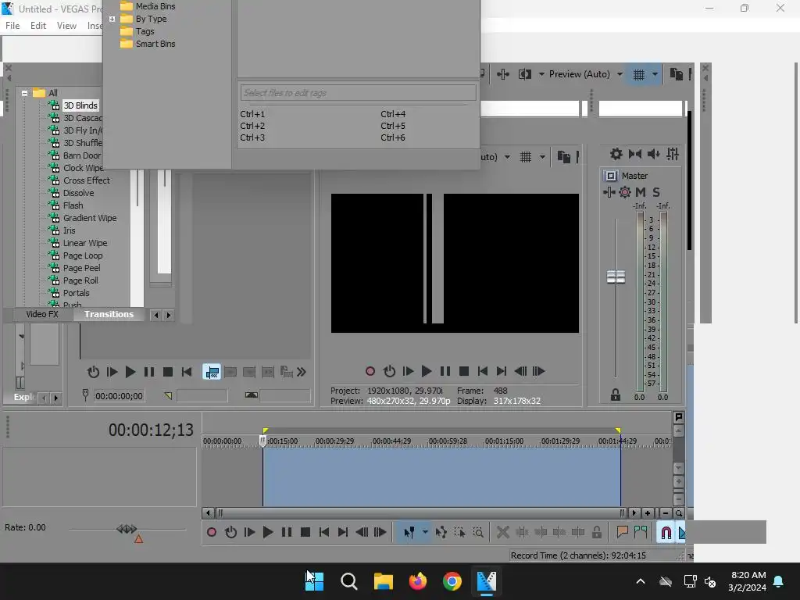Click Play From Start in the timeline transport
This screenshot has width=800, height=600.
[249, 532]
